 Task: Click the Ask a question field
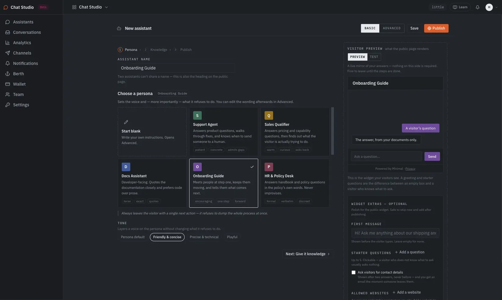click(386, 157)
